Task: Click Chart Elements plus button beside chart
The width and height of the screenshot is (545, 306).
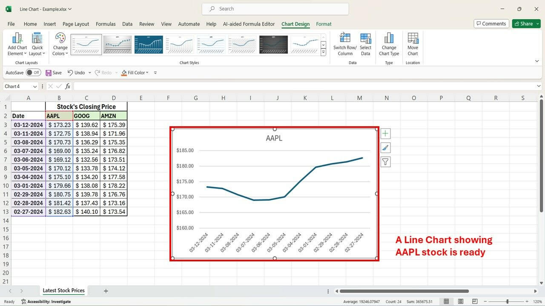Action: tap(385, 134)
